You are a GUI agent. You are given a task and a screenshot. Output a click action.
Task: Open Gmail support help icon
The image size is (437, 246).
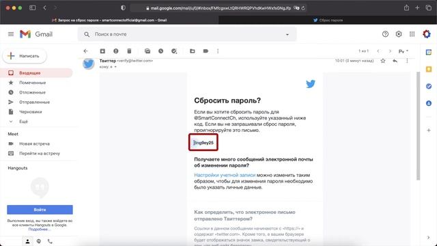(x=385, y=34)
